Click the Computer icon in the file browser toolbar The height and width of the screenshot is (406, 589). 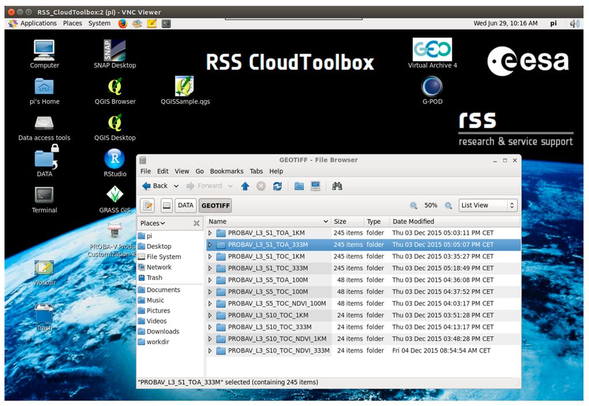(x=315, y=186)
